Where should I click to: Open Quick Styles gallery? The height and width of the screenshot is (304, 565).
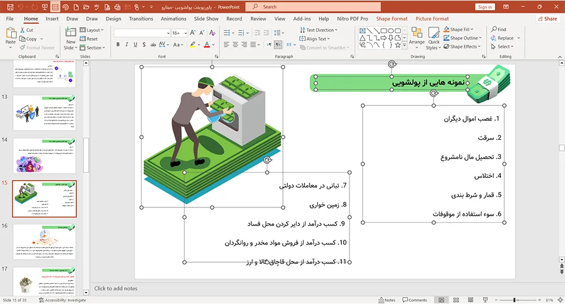(x=434, y=38)
